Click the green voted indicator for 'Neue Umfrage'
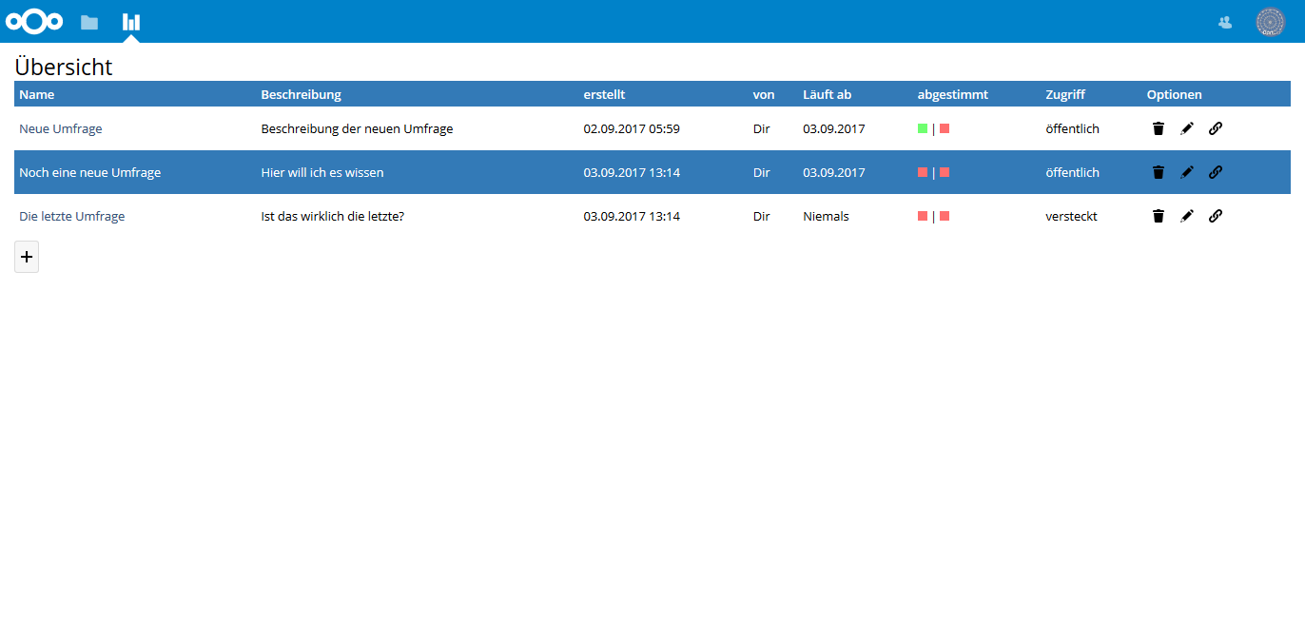Image resolution: width=1305 pixels, height=621 pixels. (923, 128)
